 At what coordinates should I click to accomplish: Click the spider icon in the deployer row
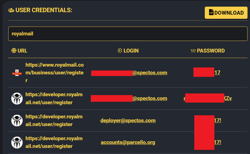(17, 121)
